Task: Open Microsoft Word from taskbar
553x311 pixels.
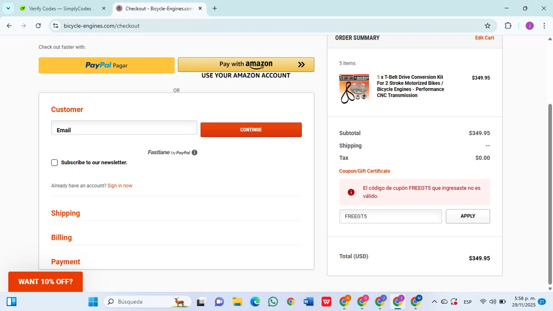Action: pyautogui.click(x=309, y=302)
